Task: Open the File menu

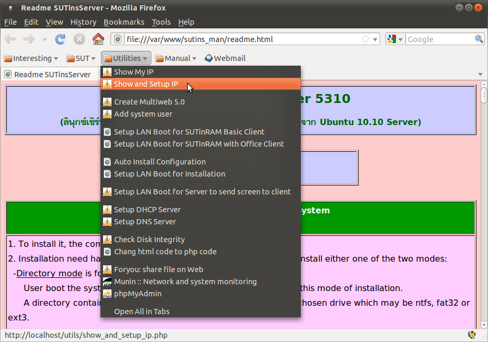Action: pyautogui.click(x=11, y=22)
